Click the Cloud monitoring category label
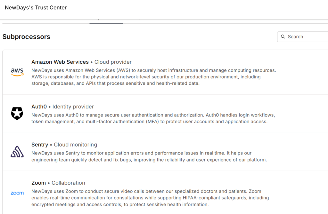This screenshot has width=328, height=214. pos(75,145)
